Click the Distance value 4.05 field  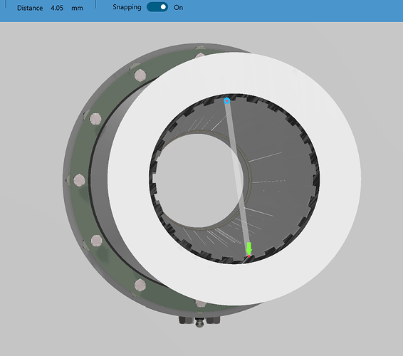[x=57, y=8]
